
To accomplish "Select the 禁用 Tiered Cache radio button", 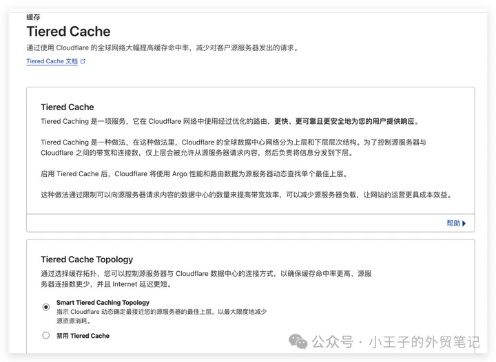I will click(x=46, y=335).
